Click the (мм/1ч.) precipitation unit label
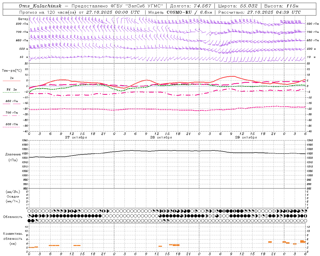320x256 pixels. (13, 201)
